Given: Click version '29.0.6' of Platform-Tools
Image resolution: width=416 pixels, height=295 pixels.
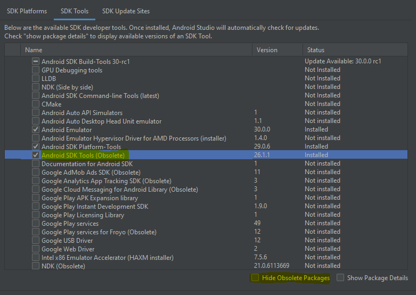Looking at the screenshot, I should [262, 146].
